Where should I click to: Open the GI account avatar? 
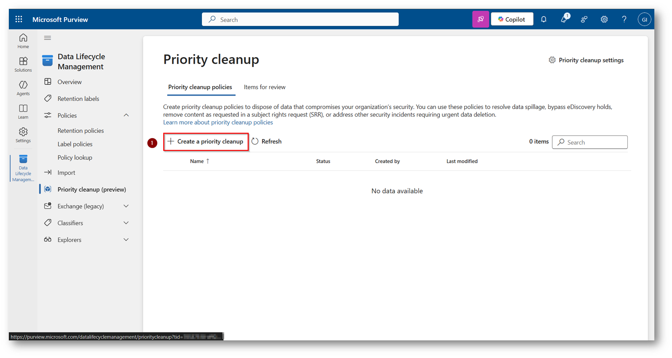(x=644, y=19)
